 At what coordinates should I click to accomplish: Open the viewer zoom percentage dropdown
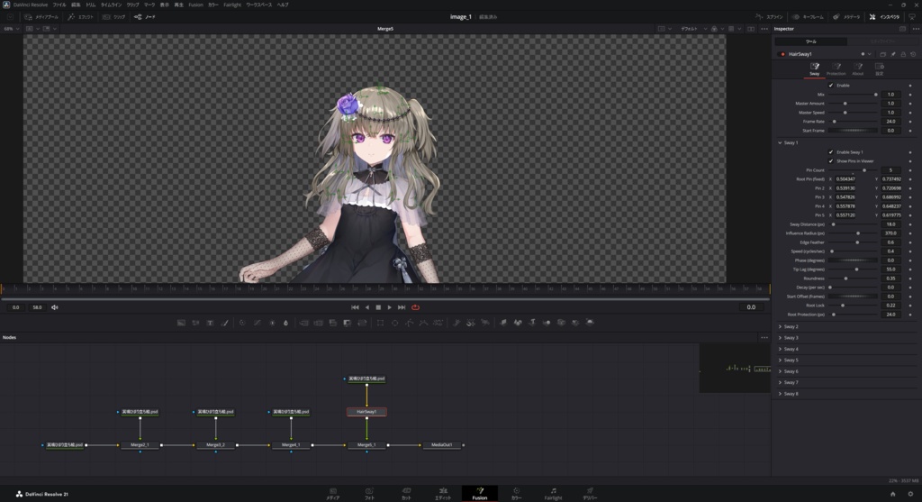click(x=12, y=29)
